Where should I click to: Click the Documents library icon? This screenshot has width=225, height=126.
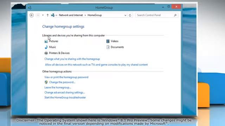pyautogui.click(x=108, y=47)
